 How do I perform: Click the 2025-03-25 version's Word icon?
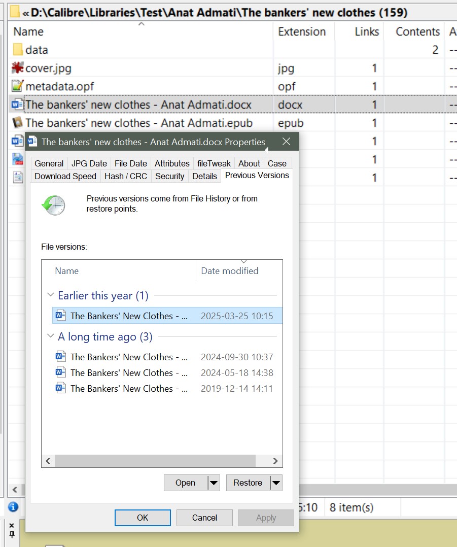61,316
